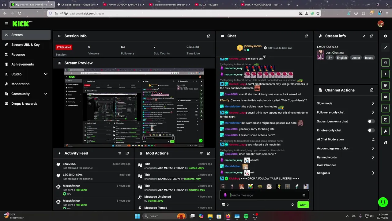Toggle wrench stream info widget in rail
Viewport: 392px width, 221px height.
[385, 131]
